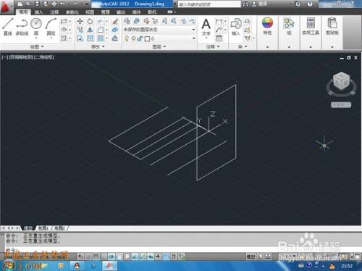This screenshot has height=271, width=362.
Task: Select the Arc (圆弧) tool
Action: click(x=51, y=27)
